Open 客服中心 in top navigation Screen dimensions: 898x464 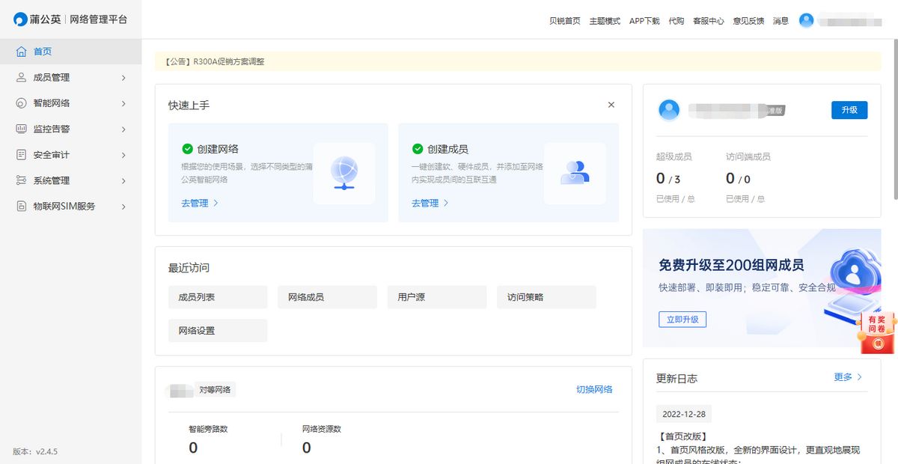tap(709, 21)
